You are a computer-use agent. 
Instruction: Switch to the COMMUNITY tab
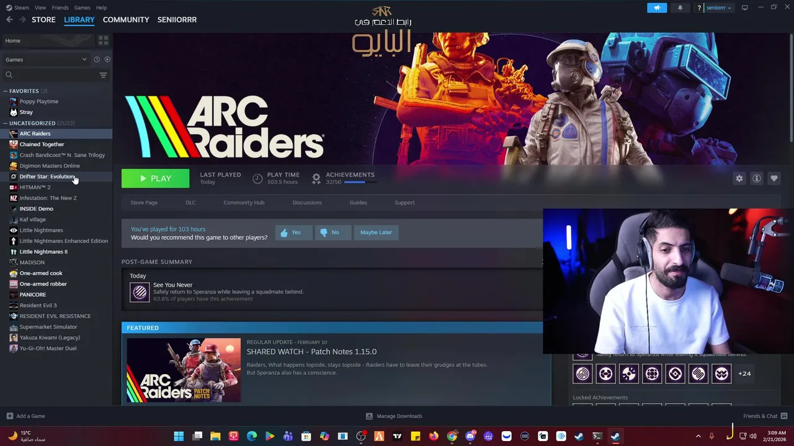pos(126,20)
